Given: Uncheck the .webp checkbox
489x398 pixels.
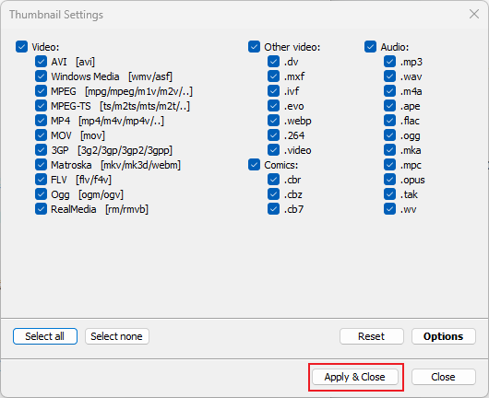Looking at the screenshot, I should 273,121.
